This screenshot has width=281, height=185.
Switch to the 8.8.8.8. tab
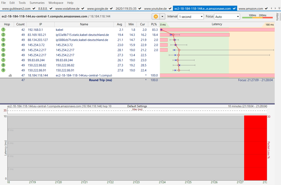(x=45, y=8)
